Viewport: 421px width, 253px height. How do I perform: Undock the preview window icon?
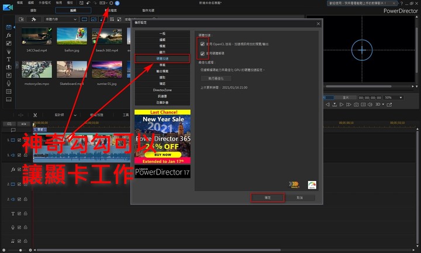coord(389,105)
